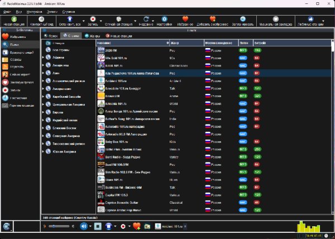Sort by the Битрейт column header

click(x=292, y=43)
